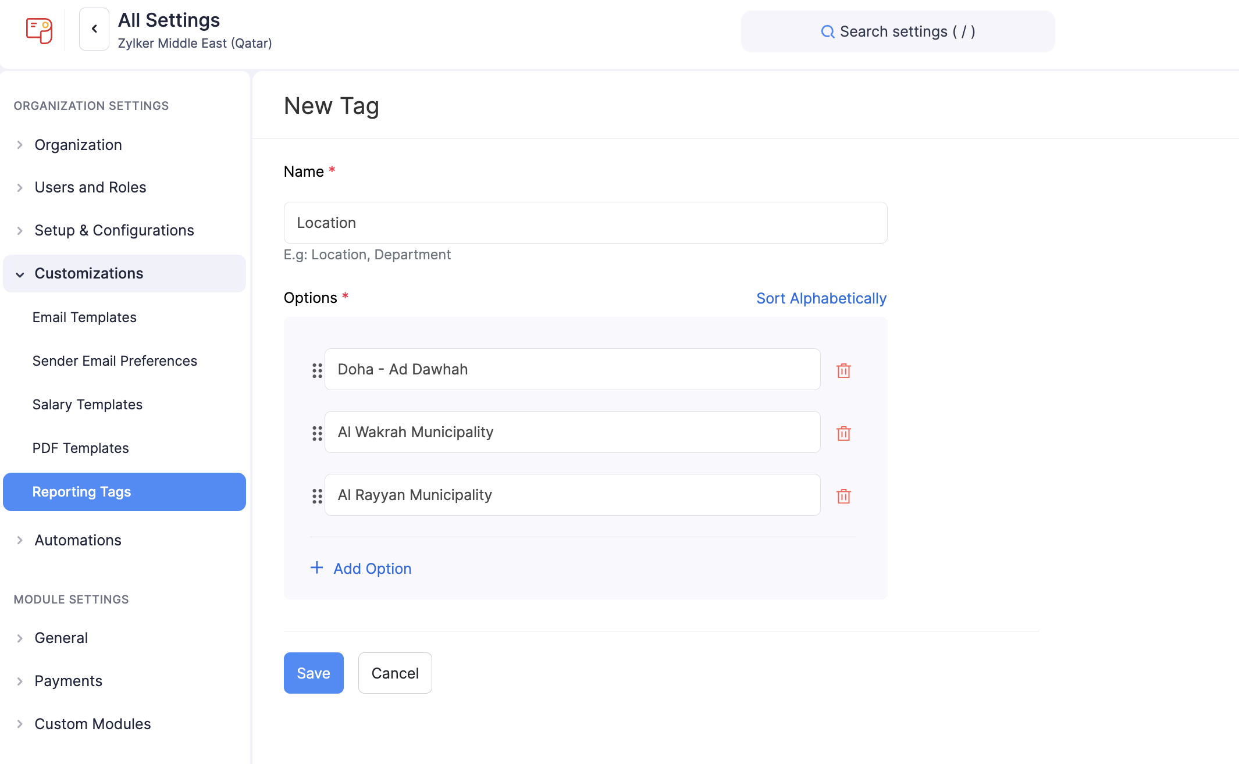This screenshot has height=764, width=1239.
Task: Click drag handle beside Al Rayyan Municipality
Action: [x=317, y=496]
